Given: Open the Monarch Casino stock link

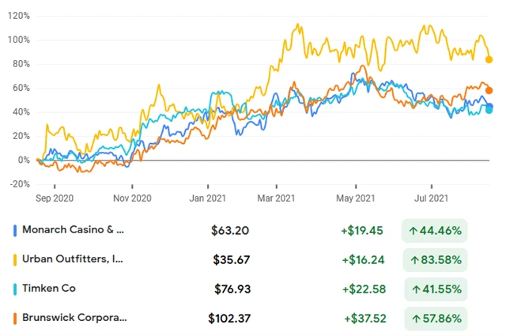Looking at the screenshot, I should pos(74,231).
